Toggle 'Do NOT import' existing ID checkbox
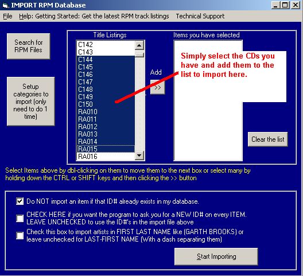 (x=20, y=201)
